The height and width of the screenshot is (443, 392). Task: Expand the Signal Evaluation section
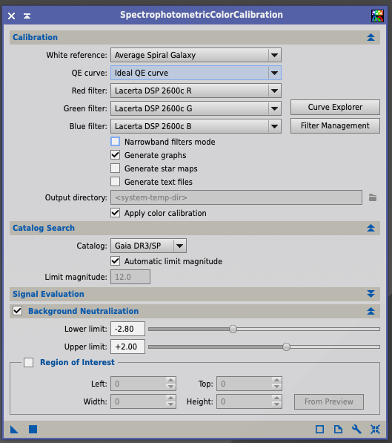click(x=371, y=294)
